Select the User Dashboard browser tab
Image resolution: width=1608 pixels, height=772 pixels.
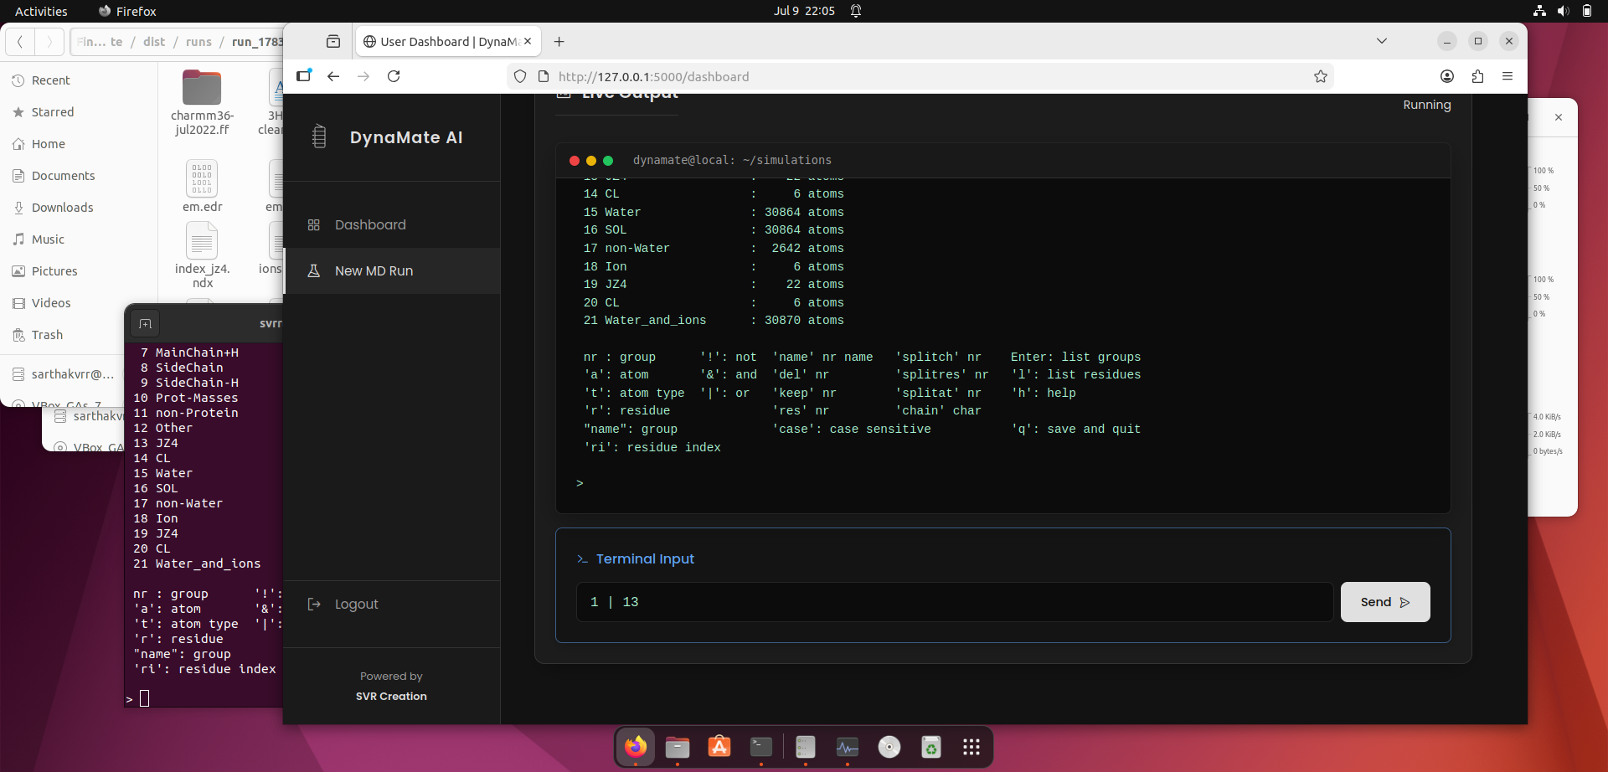448,42
